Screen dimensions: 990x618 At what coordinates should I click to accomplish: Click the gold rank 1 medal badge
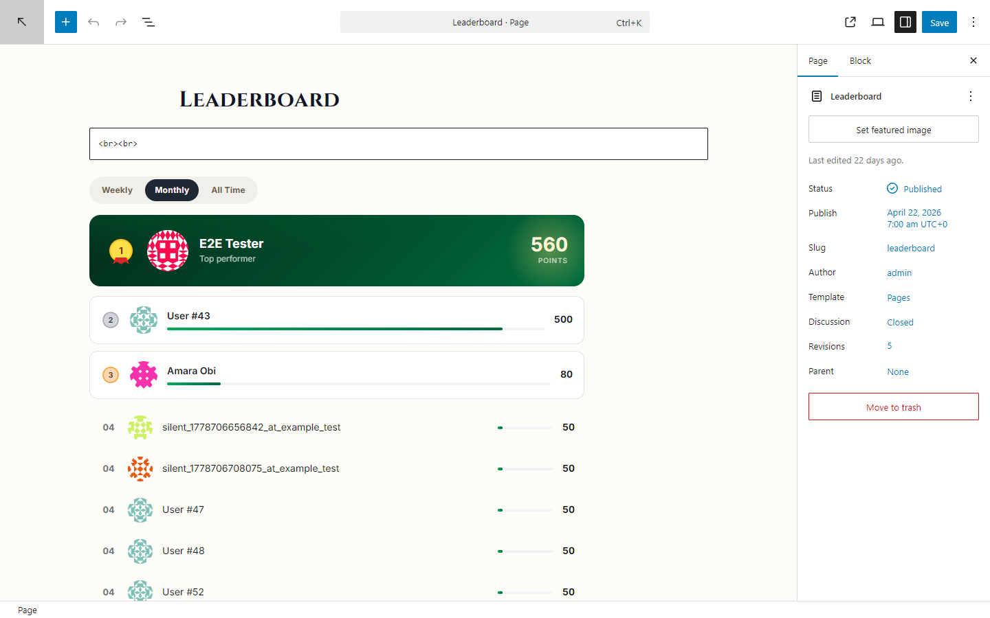(121, 251)
